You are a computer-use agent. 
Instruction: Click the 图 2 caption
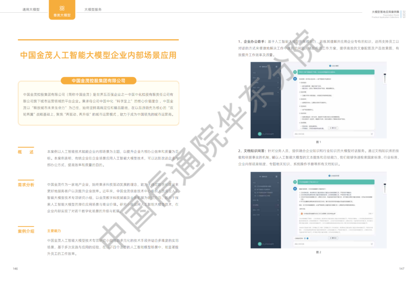click(x=318, y=252)
